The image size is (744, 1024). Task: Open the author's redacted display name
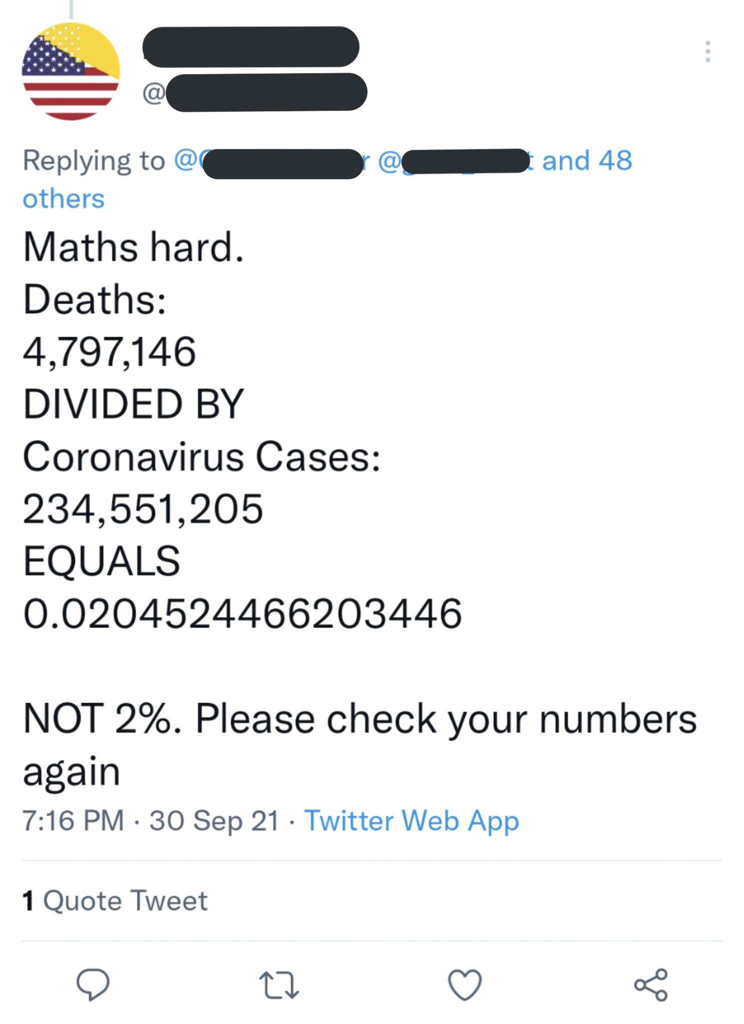click(x=251, y=47)
